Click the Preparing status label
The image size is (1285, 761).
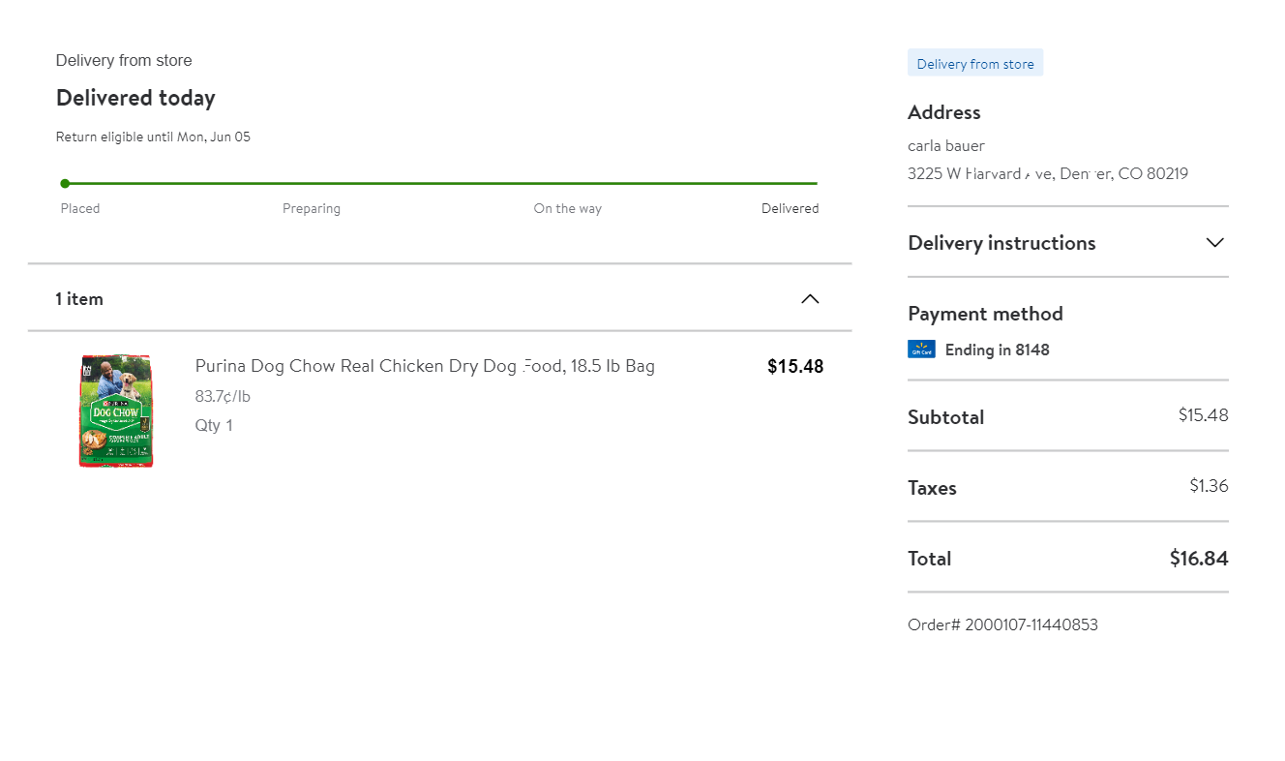[312, 208]
